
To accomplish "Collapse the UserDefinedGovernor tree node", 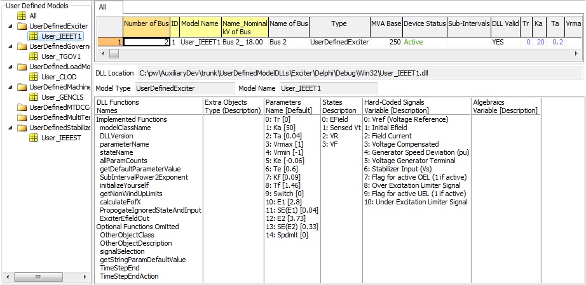I will click(11, 46).
